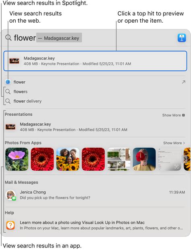Click Presentations row details 'Modified 5/25/23'

coord(103,129)
